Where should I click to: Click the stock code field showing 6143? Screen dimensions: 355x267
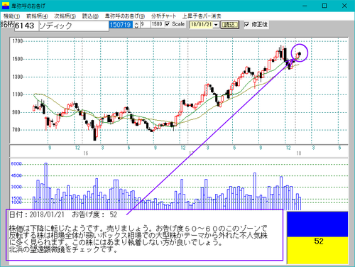point(26,26)
